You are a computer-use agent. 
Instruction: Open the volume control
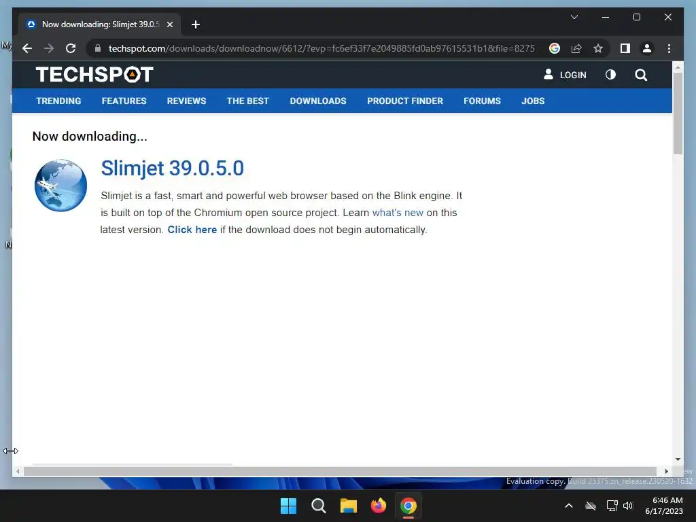click(x=628, y=506)
